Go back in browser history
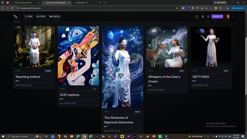The image size is (247, 139). pos(3,8)
